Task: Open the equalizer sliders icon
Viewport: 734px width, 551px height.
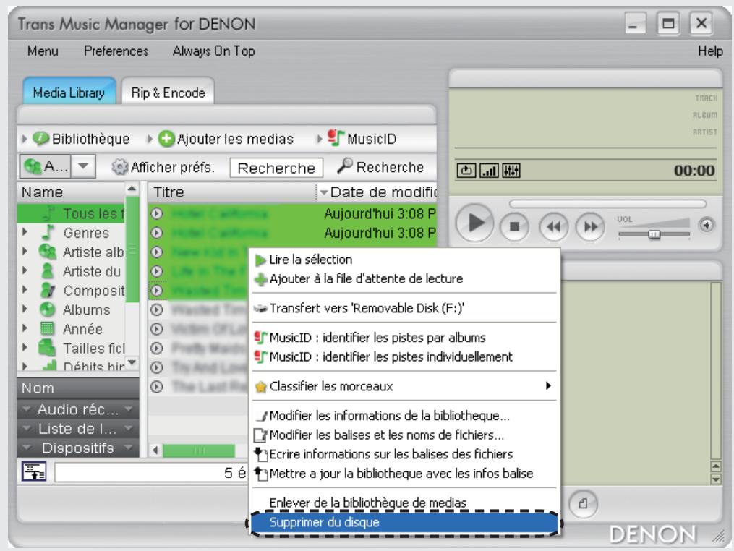Action: coord(511,171)
